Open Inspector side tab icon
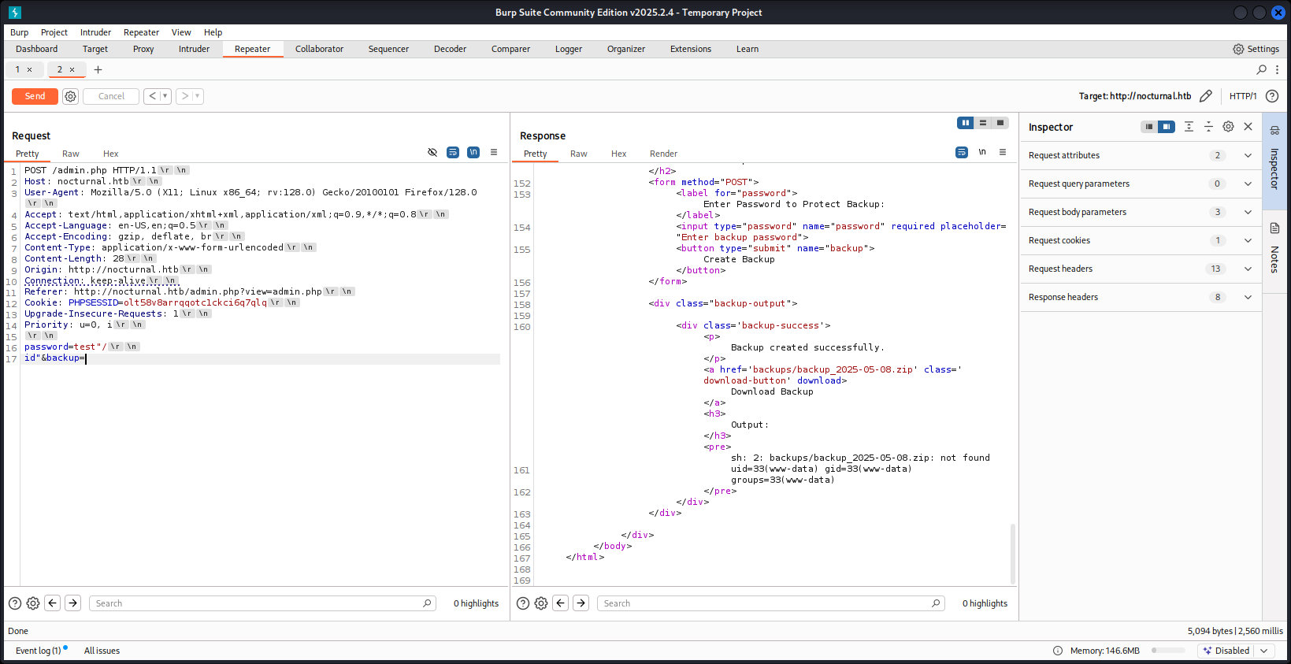 1274,131
